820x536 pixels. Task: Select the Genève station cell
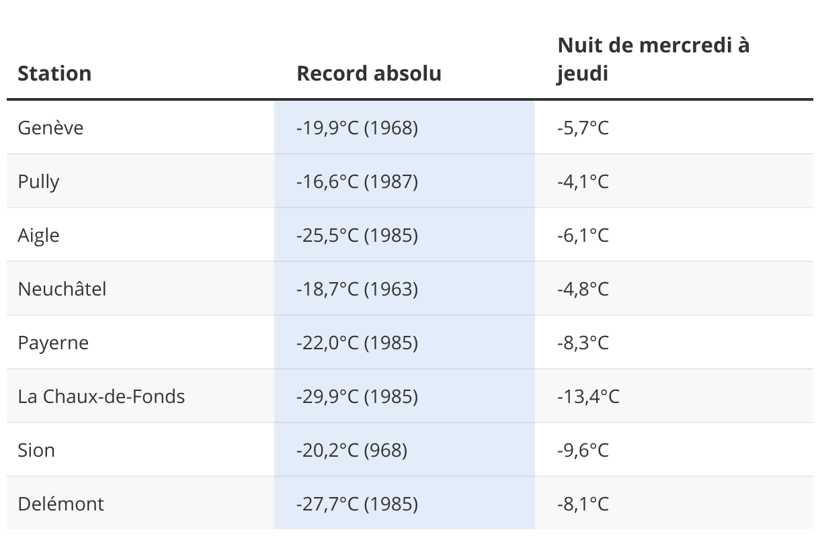(50, 128)
